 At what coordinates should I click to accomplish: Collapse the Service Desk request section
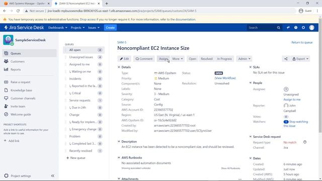tap(251, 136)
